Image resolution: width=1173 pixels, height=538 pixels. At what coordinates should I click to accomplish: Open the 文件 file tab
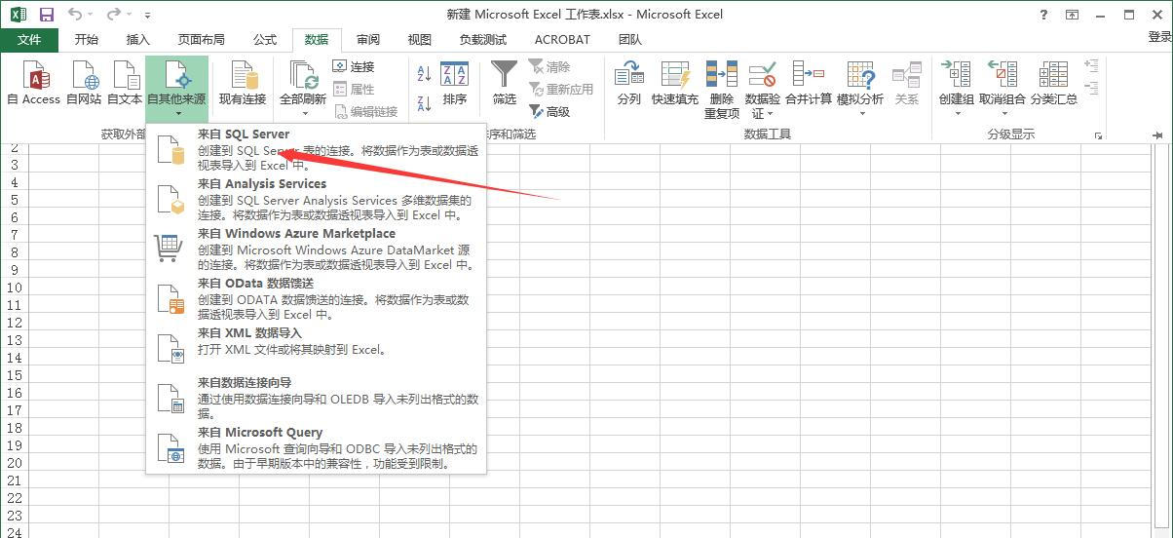[x=29, y=40]
